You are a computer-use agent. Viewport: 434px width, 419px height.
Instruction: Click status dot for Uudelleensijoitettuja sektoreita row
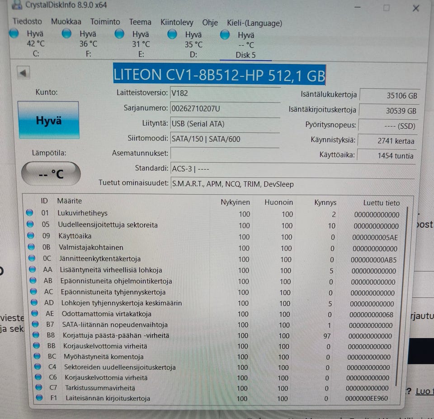pyautogui.click(x=30, y=224)
